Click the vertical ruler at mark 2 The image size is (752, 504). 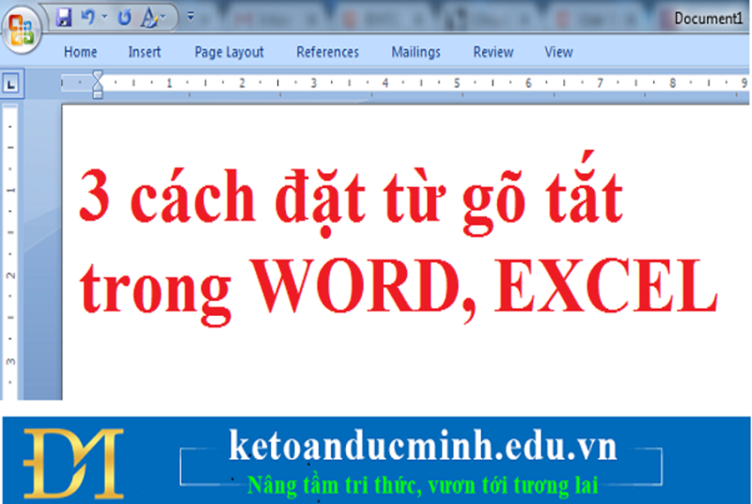pyautogui.click(x=10, y=276)
